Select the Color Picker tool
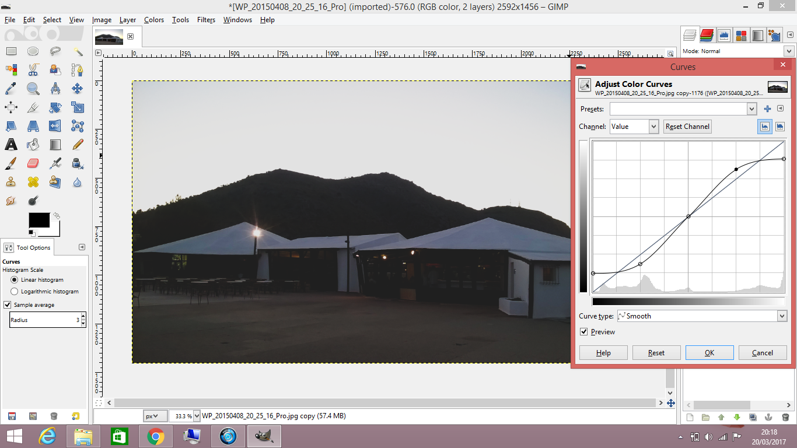The height and width of the screenshot is (448, 797). pos(11,89)
